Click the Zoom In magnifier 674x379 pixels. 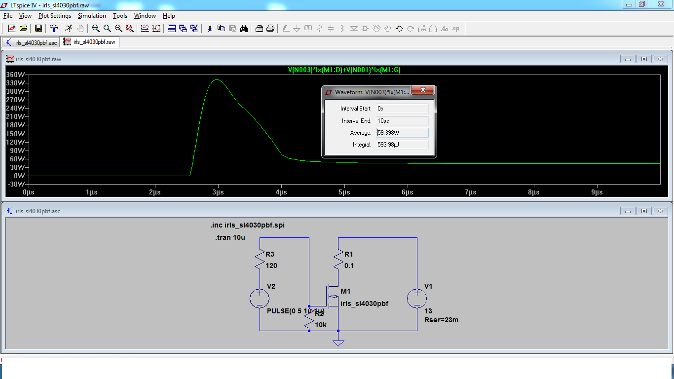[x=96, y=29]
